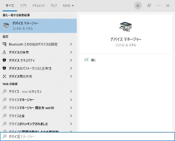Click the open icon beside 開く

click(86, 60)
